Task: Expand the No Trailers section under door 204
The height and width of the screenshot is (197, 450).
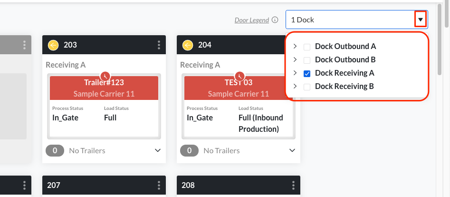Action: point(292,150)
